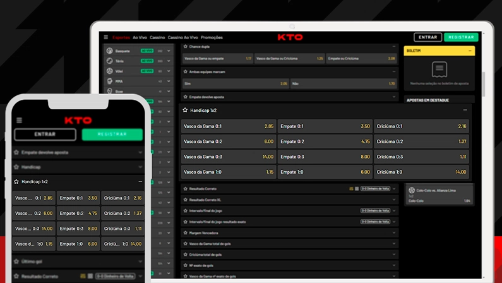Collapse the desktop Handicap 1x2 section

[x=465, y=110]
